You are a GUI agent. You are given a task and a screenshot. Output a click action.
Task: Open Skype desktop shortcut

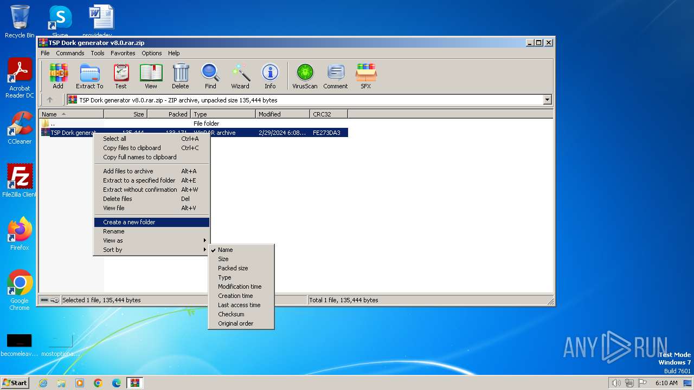pyautogui.click(x=60, y=22)
